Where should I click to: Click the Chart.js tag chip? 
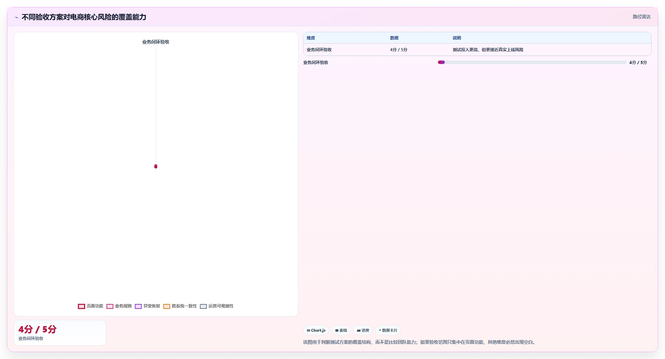pos(316,330)
